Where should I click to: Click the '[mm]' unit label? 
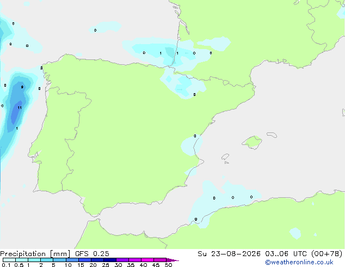pyautogui.click(x=60, y=254)
